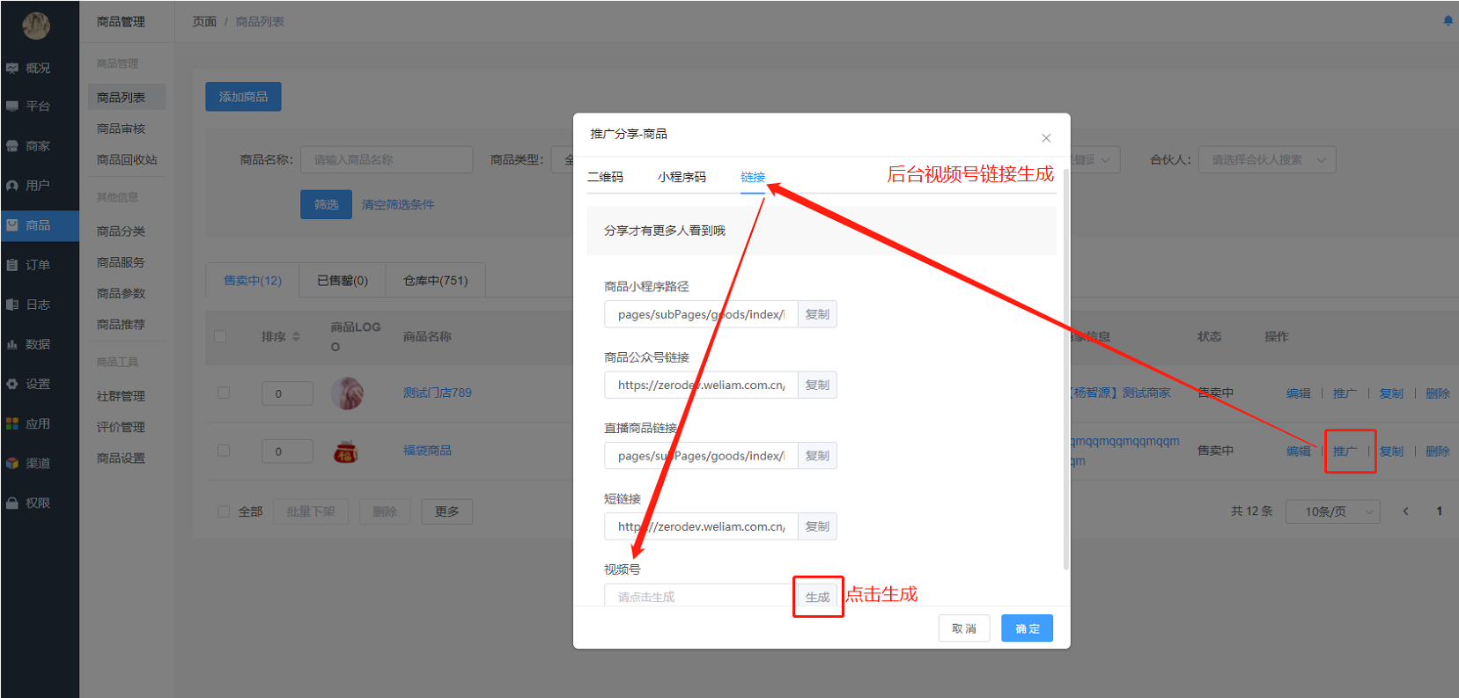Open the 数据 data sidebar item
This screenshot has width=1459, height=698.
39,344
